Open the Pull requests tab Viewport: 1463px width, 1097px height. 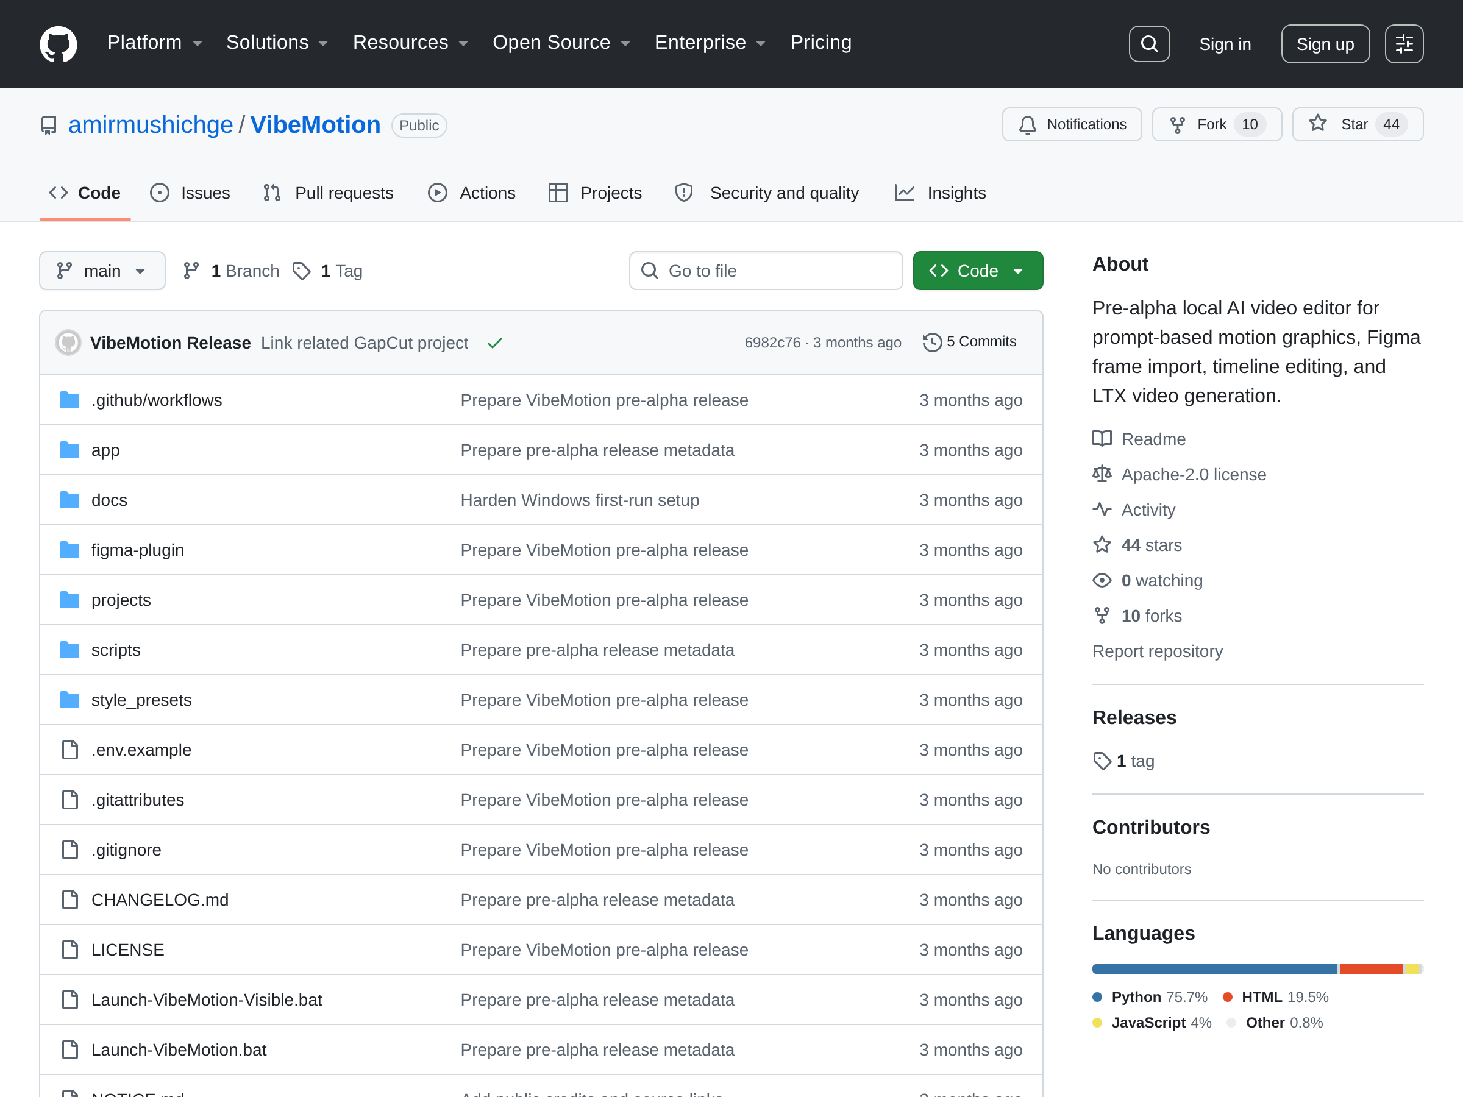tap(328, 193)
